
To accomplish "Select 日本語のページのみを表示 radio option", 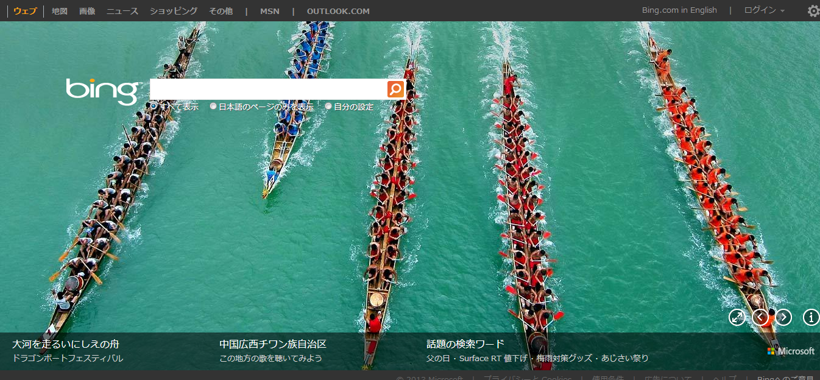I will pos(213,106).
